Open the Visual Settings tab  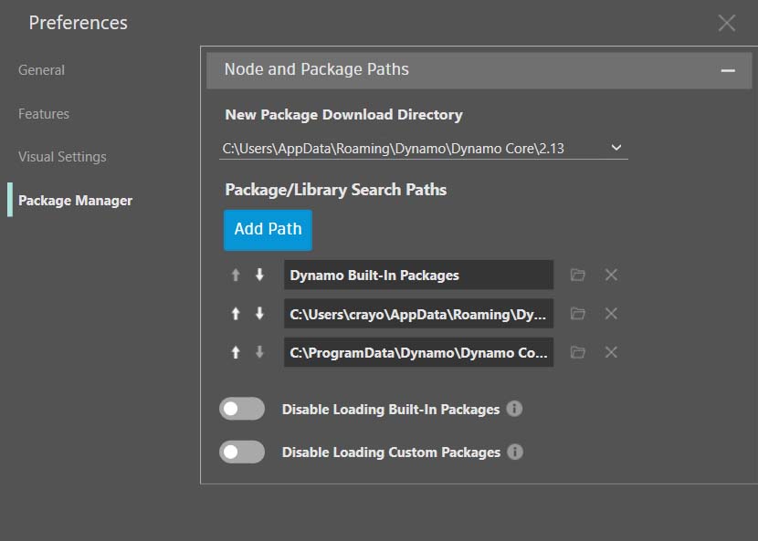(62, 157)
